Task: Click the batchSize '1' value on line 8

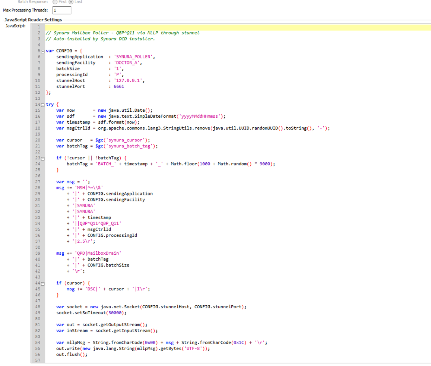Action: point(118,69)
